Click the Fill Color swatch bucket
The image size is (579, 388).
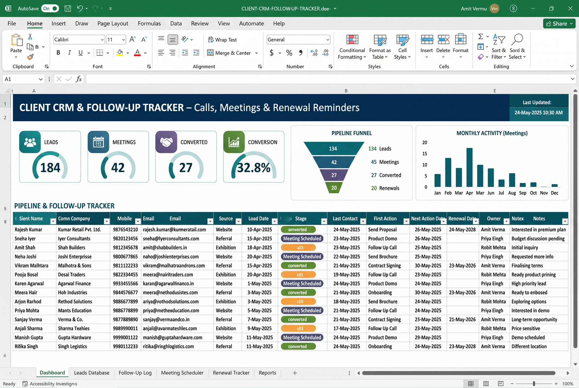click(120, 53)
